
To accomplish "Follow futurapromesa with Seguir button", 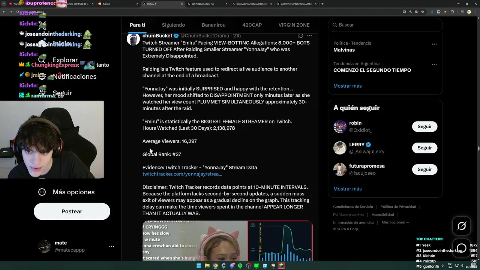I will pos(424,169).
